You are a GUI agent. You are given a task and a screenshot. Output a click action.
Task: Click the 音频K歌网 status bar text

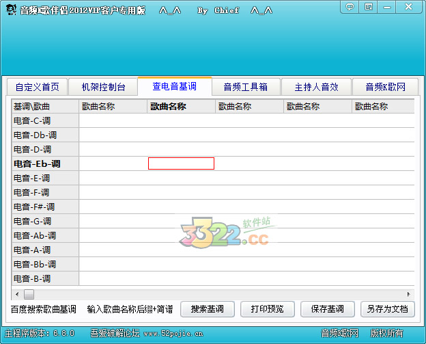(x=339, y=333)
